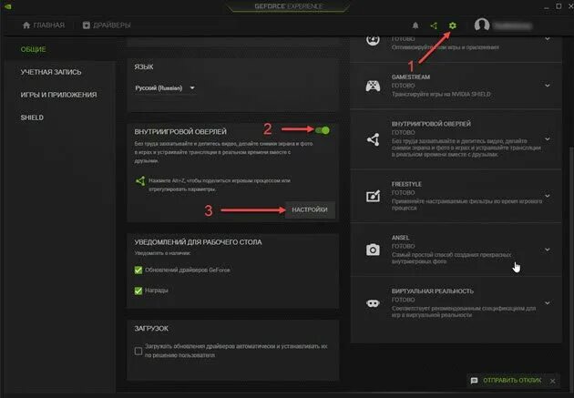Click the ANSEL title text

401,238
